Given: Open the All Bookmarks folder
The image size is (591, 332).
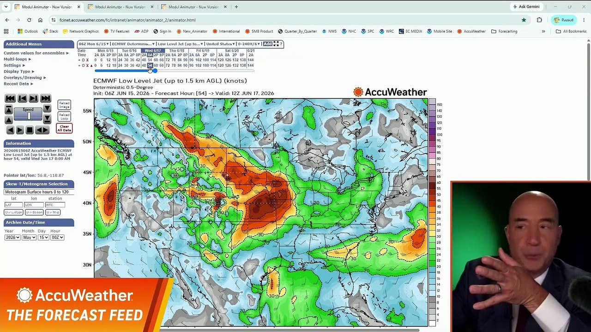Looking at the screenshot, I should tap(571, 31).
